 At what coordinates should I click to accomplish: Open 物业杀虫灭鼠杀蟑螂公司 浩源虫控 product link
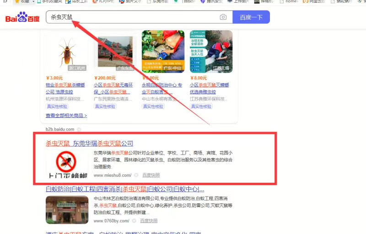coord(65,88)
